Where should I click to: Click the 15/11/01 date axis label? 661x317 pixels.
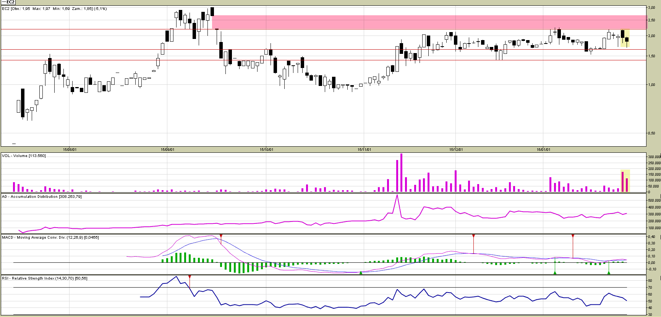(x=364, y=150)
